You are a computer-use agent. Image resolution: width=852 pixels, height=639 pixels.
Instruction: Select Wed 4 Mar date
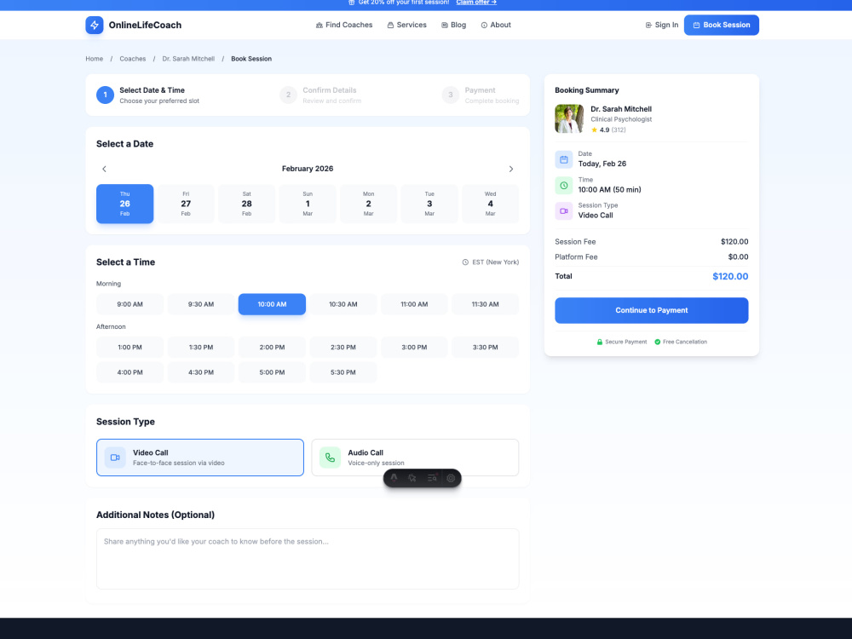tap(490, 204)
